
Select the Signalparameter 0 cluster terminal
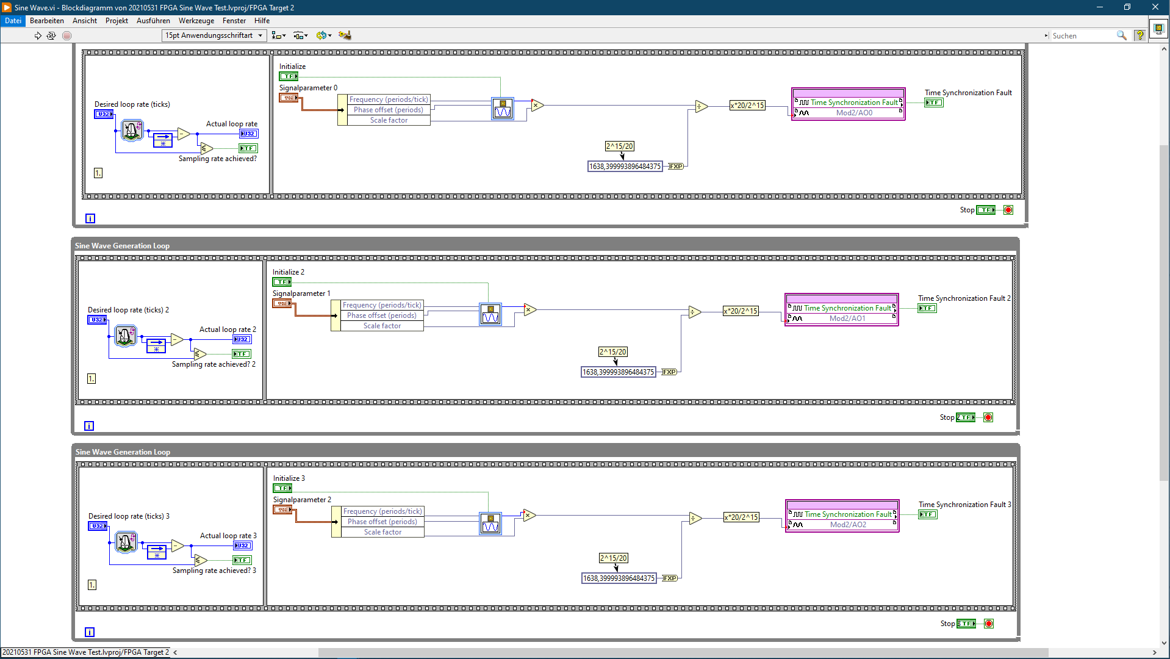(289, 98)
